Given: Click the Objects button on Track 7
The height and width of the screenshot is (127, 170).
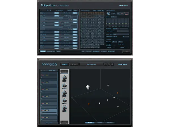Looking at the screenshot, I should [x=75, y=38].
